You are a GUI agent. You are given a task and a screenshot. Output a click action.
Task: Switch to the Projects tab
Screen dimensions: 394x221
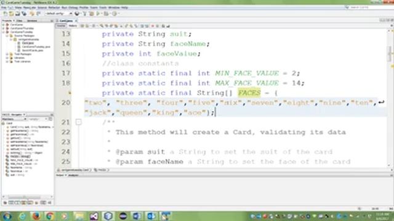[7, 21]
